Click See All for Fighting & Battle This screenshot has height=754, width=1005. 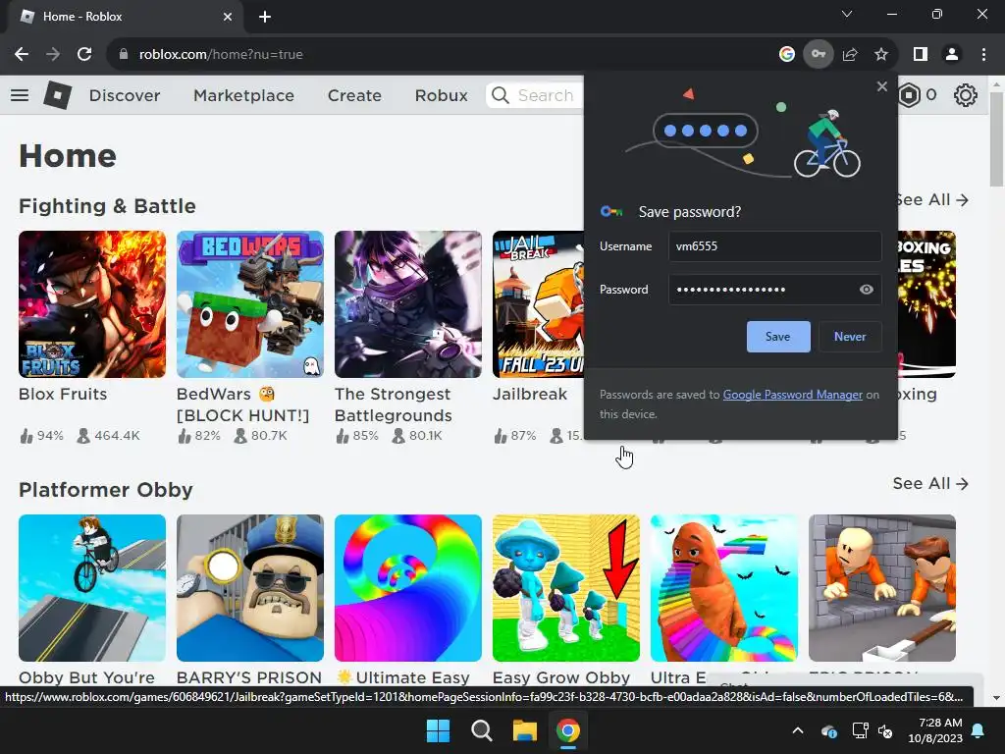point(932,200)
